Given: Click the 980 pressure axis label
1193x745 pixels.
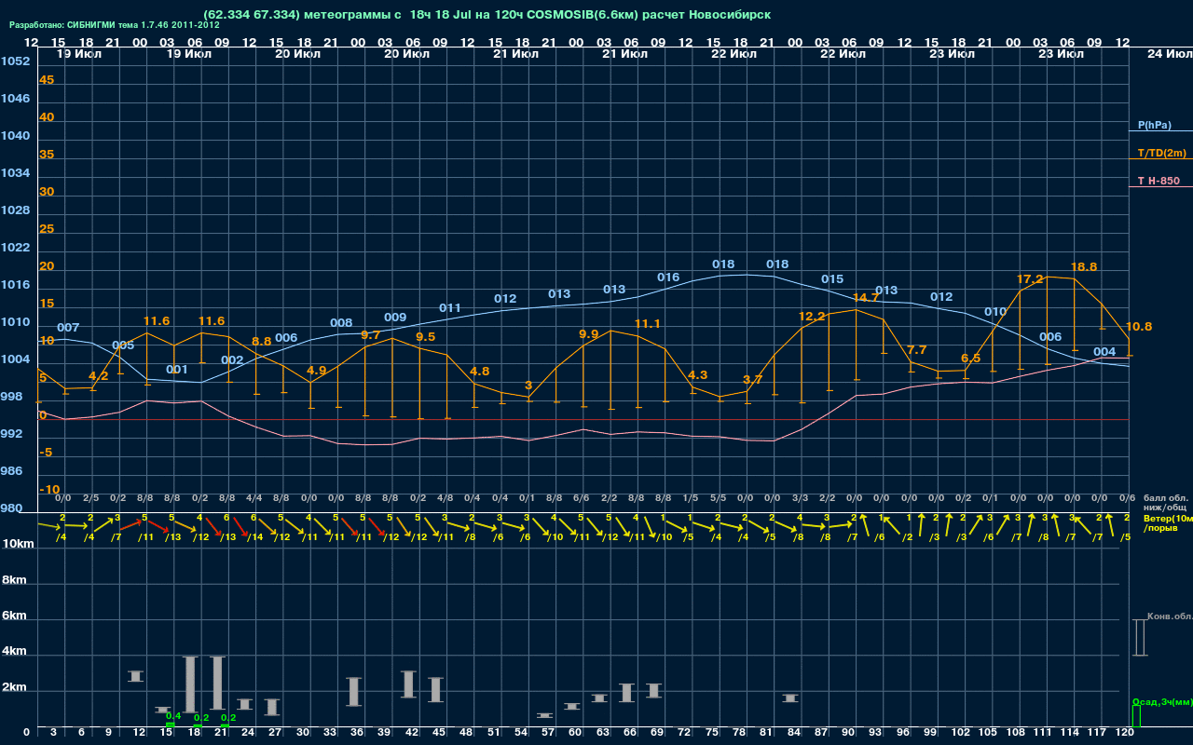Looking at the screenshot, I should (11, 508).
